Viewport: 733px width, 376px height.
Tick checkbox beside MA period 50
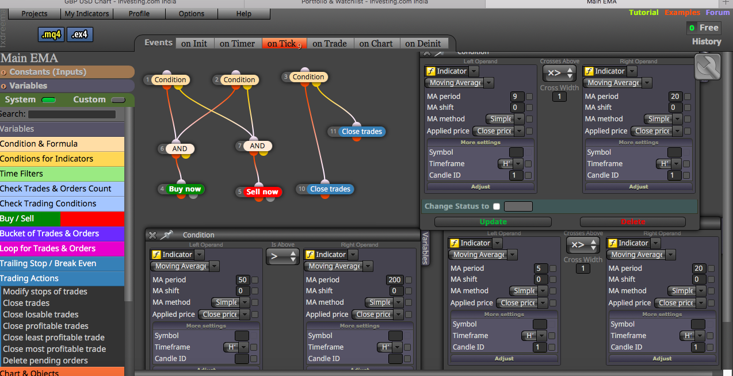(255, 280)
